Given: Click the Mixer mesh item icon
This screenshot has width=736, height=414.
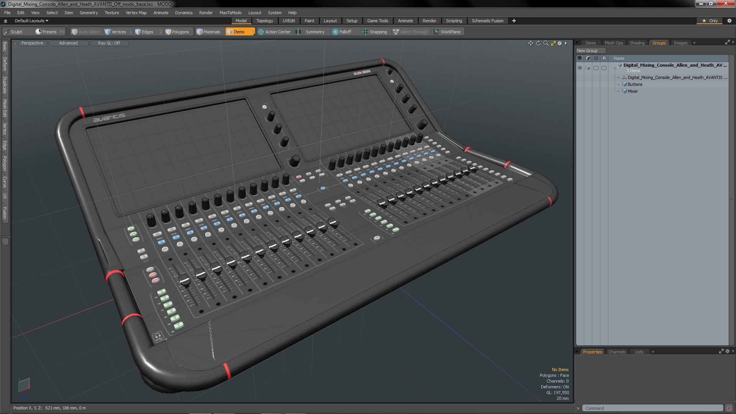Looking at the screenshot, I should click(624, 91).
